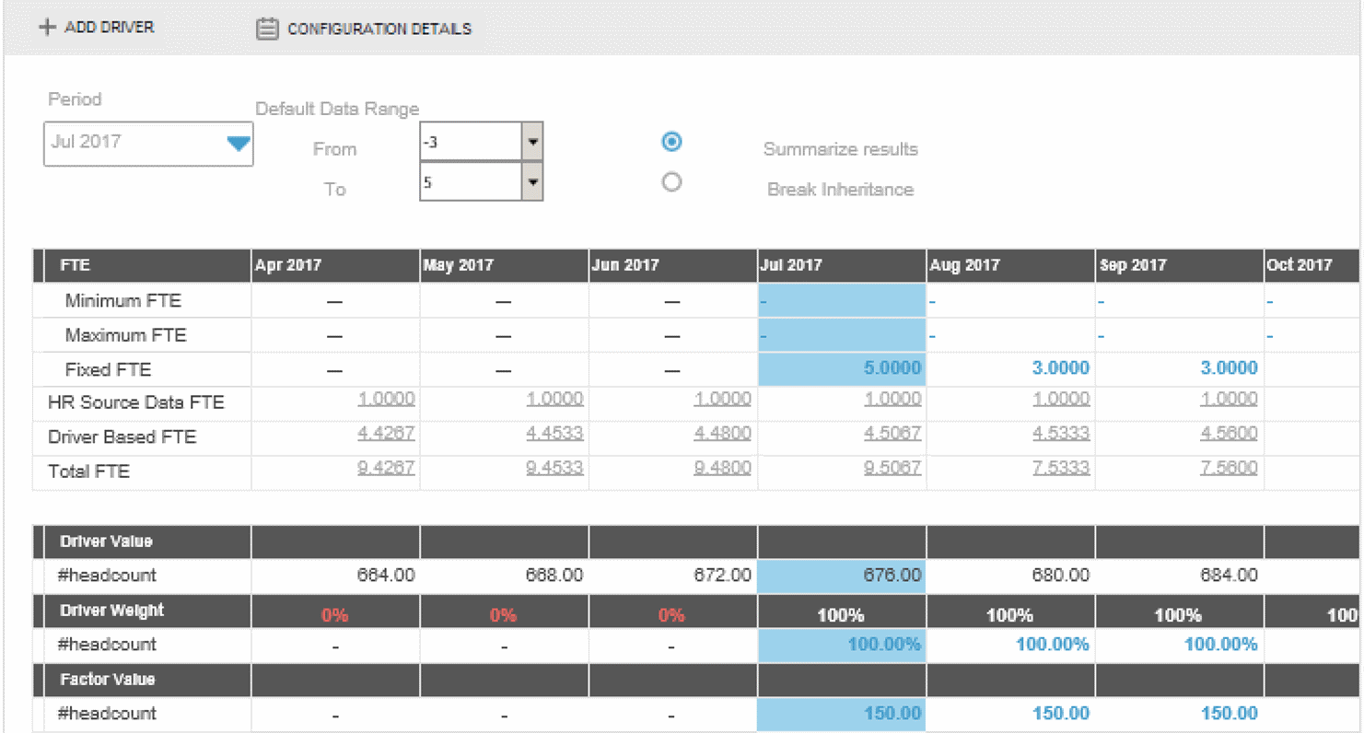Click the highlighted driver weight cell 100.00% in Jul

842,645
